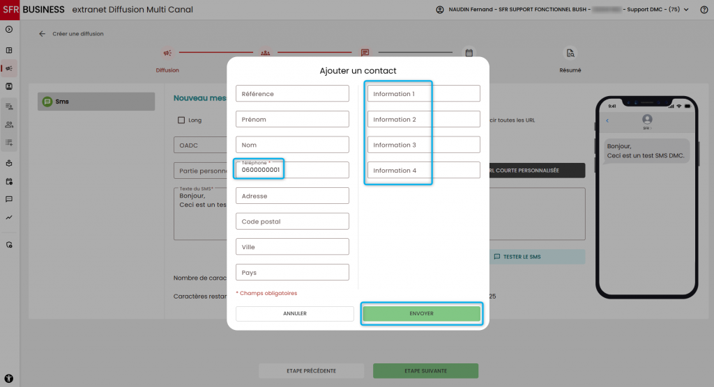Click the Téléphone field containing 0600000001
714x387 pixels.
pyautogui.click(x=292, y=170)
